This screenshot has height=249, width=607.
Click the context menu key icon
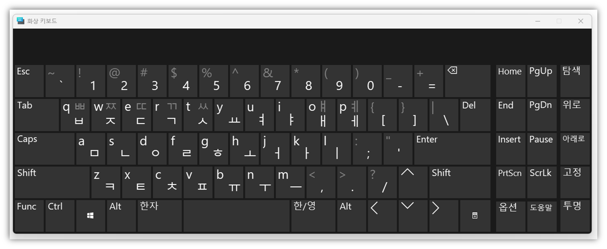point(475,216)
